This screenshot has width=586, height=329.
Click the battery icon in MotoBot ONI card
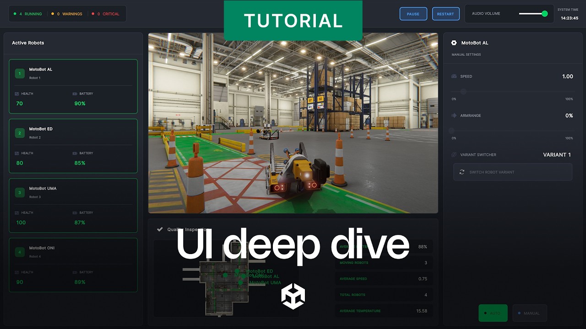pyautogui.click(x=75, y=272)
